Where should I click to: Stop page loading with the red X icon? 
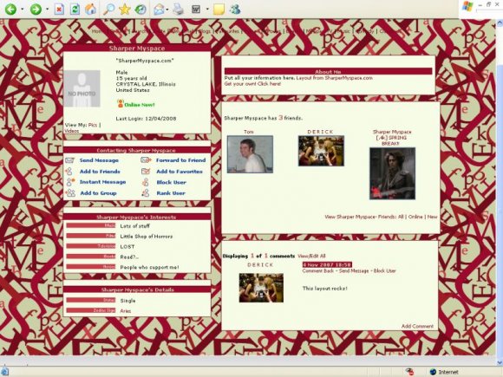pyautogui.click(x=59, y=10)
